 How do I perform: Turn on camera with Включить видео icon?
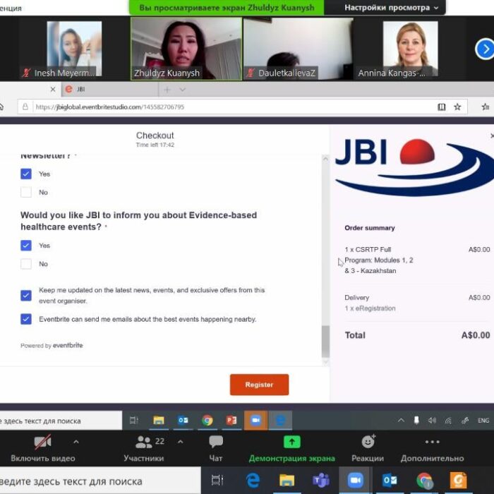43,443
